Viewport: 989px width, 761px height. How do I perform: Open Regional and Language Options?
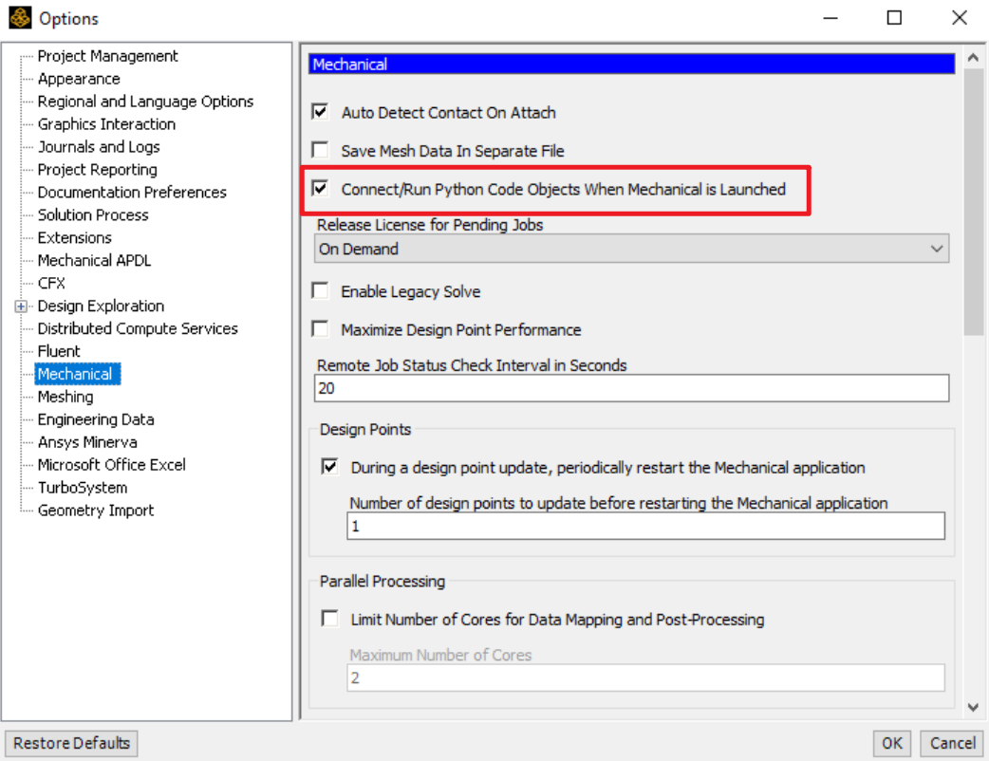tap(146, 102)
